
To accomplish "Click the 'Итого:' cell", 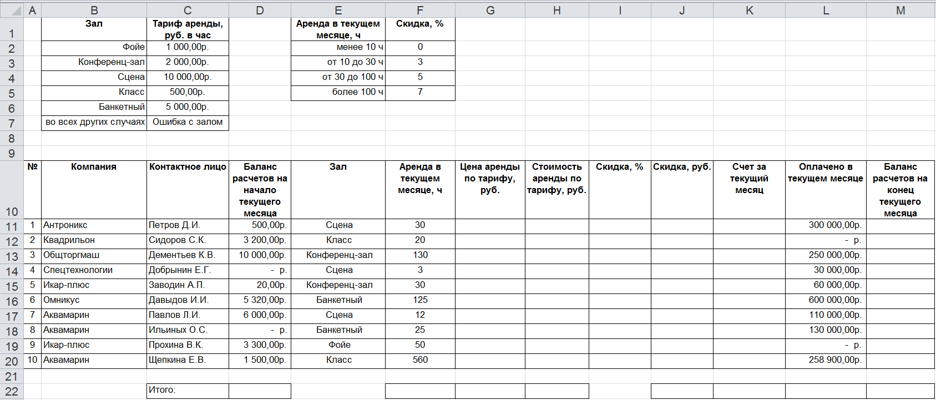I will click(188, 391).
